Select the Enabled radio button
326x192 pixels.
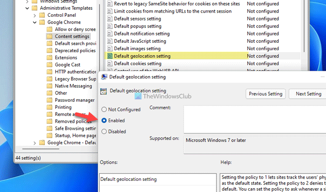(x=104, y=120)
